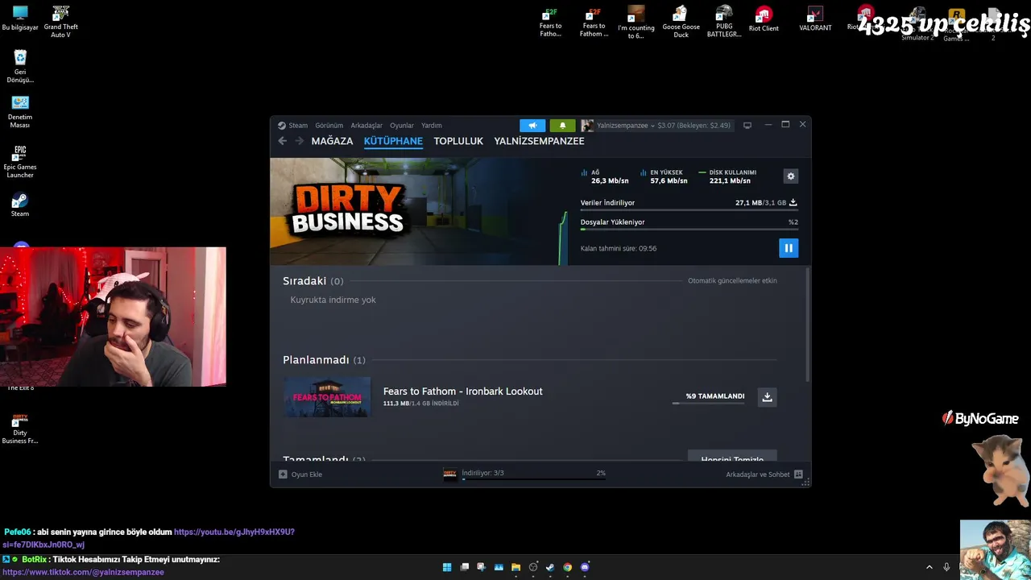This screenshot has width=1031, height=580.
Task: Click the plus icon beside Oyun Ekle
Action: [283, 474]
